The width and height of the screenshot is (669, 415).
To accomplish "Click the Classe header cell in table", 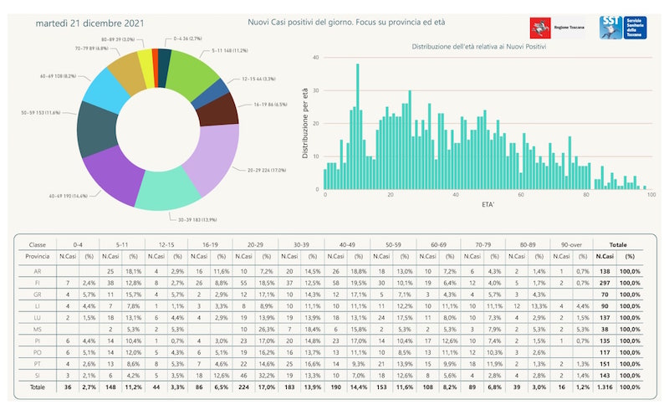I will (x=38, y=243).
